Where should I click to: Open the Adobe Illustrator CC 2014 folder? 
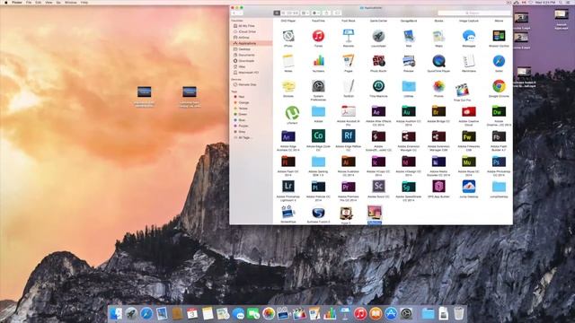tap(348, 161)
